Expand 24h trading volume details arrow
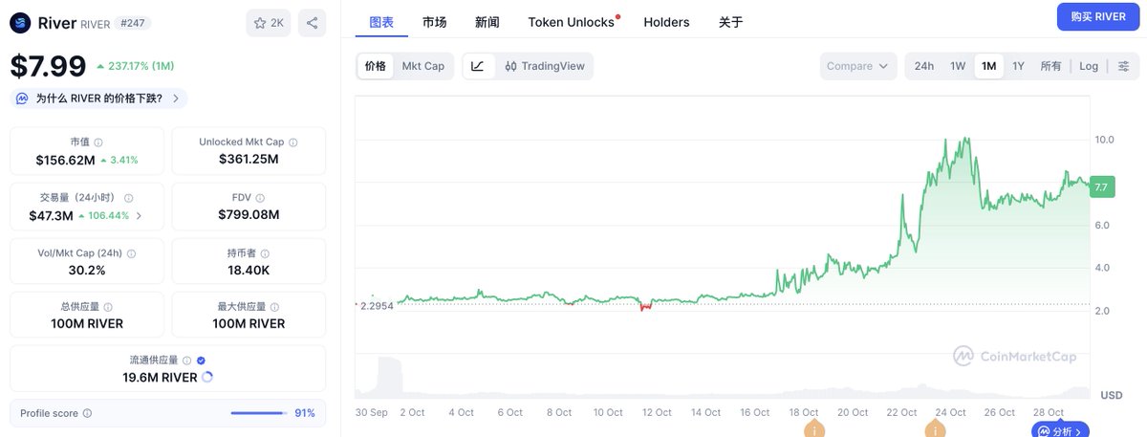Viewport: 1147px width, 437px height. 140,215
